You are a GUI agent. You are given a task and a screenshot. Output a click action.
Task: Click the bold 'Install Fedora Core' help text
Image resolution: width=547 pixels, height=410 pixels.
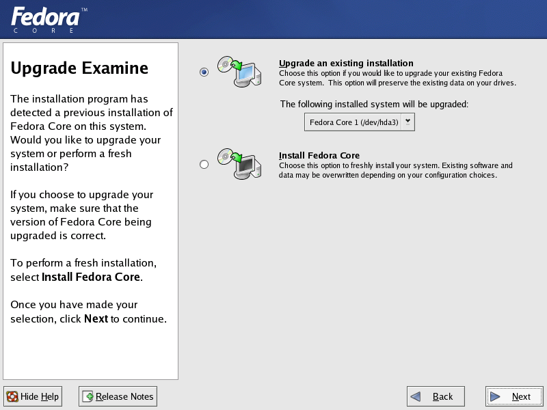tap(91, 277)
